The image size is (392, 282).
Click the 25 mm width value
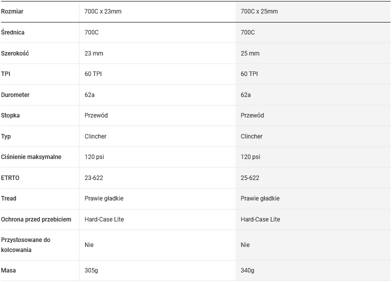tap(250, 53)
